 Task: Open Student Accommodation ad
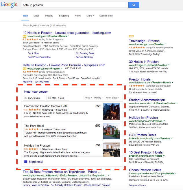click(x=147, y=100)
